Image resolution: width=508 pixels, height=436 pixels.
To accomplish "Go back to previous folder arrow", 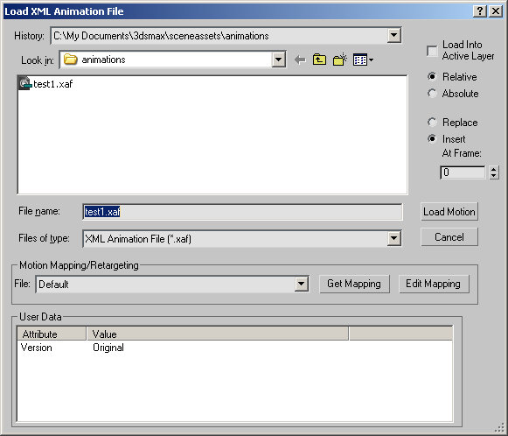I will click(x=300, y=60).
